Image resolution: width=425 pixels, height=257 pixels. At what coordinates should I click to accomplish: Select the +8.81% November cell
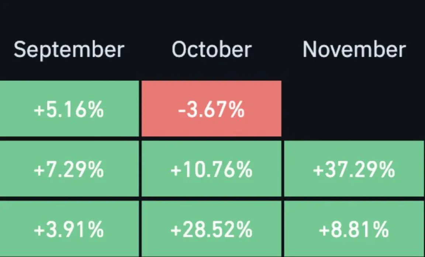pyautogui.click(x=354, y=229)
